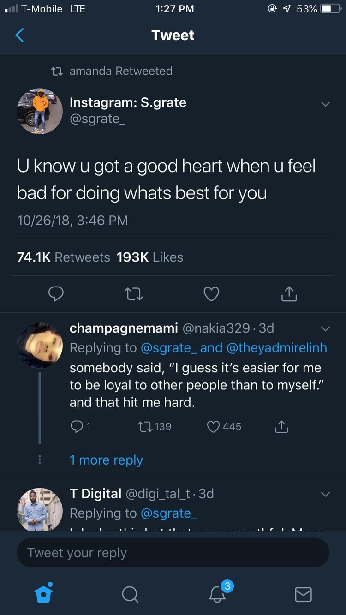346x615 pixels.
Task: Like the S.grate tweet
Action: pyautogui.click(x=211, y=294)
